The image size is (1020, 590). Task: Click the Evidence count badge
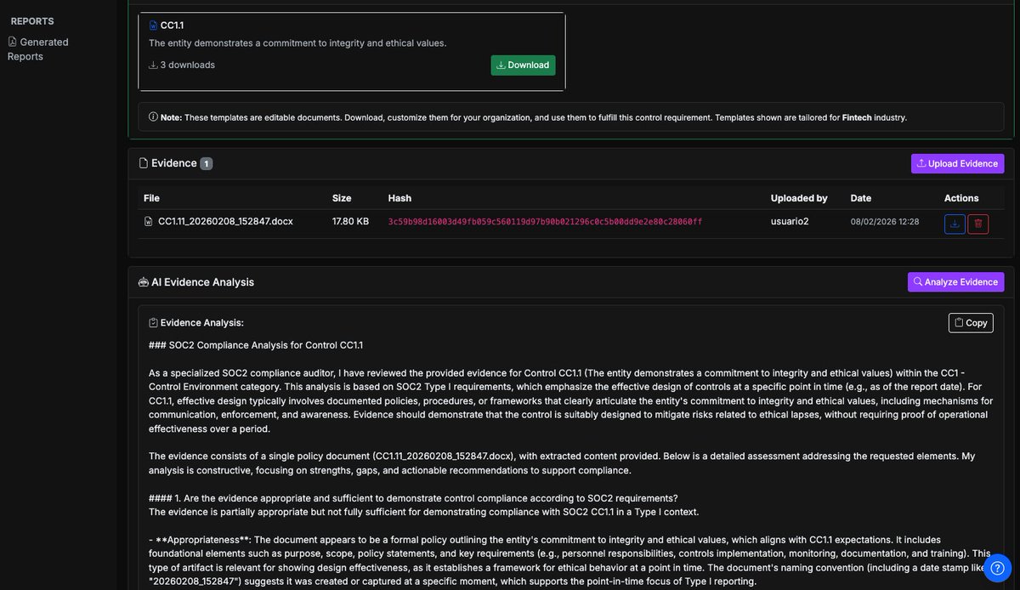coord(207,163)
